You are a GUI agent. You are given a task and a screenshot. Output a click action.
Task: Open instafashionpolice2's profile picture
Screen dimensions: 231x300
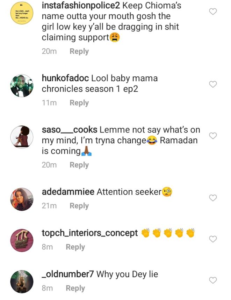[x=22, y=13]
